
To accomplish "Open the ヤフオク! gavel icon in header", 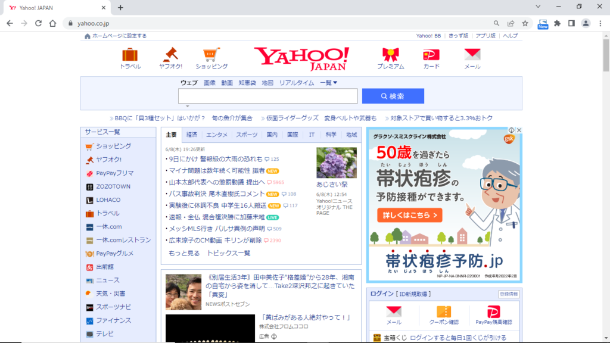I will coord(170,55).
